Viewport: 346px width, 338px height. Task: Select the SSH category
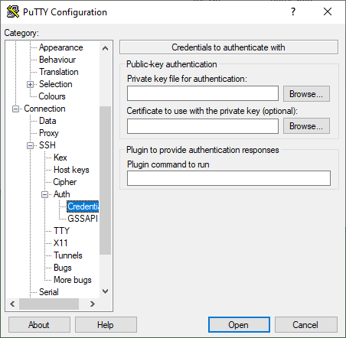[47, 145]
